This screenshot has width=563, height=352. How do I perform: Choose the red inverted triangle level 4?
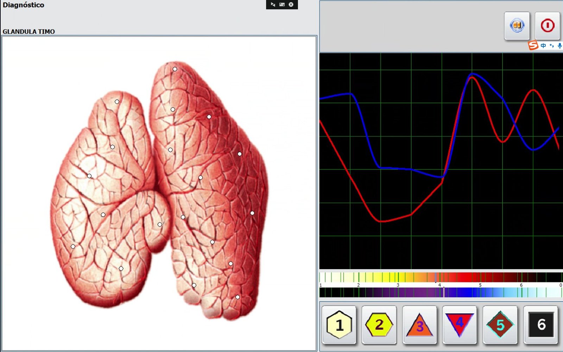[x=460, y=325]
